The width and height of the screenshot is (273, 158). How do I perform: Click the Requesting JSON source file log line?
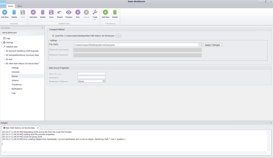pos(37,132)
